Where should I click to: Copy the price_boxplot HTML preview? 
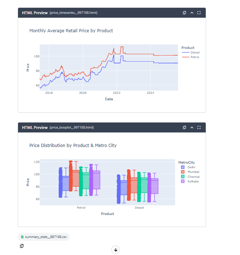click(x=185, y=127)
